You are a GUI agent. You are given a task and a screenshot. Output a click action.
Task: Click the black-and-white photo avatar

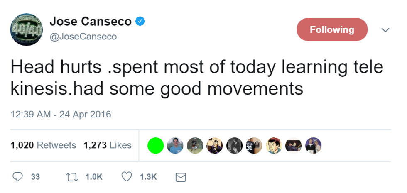tap(234, 145)
